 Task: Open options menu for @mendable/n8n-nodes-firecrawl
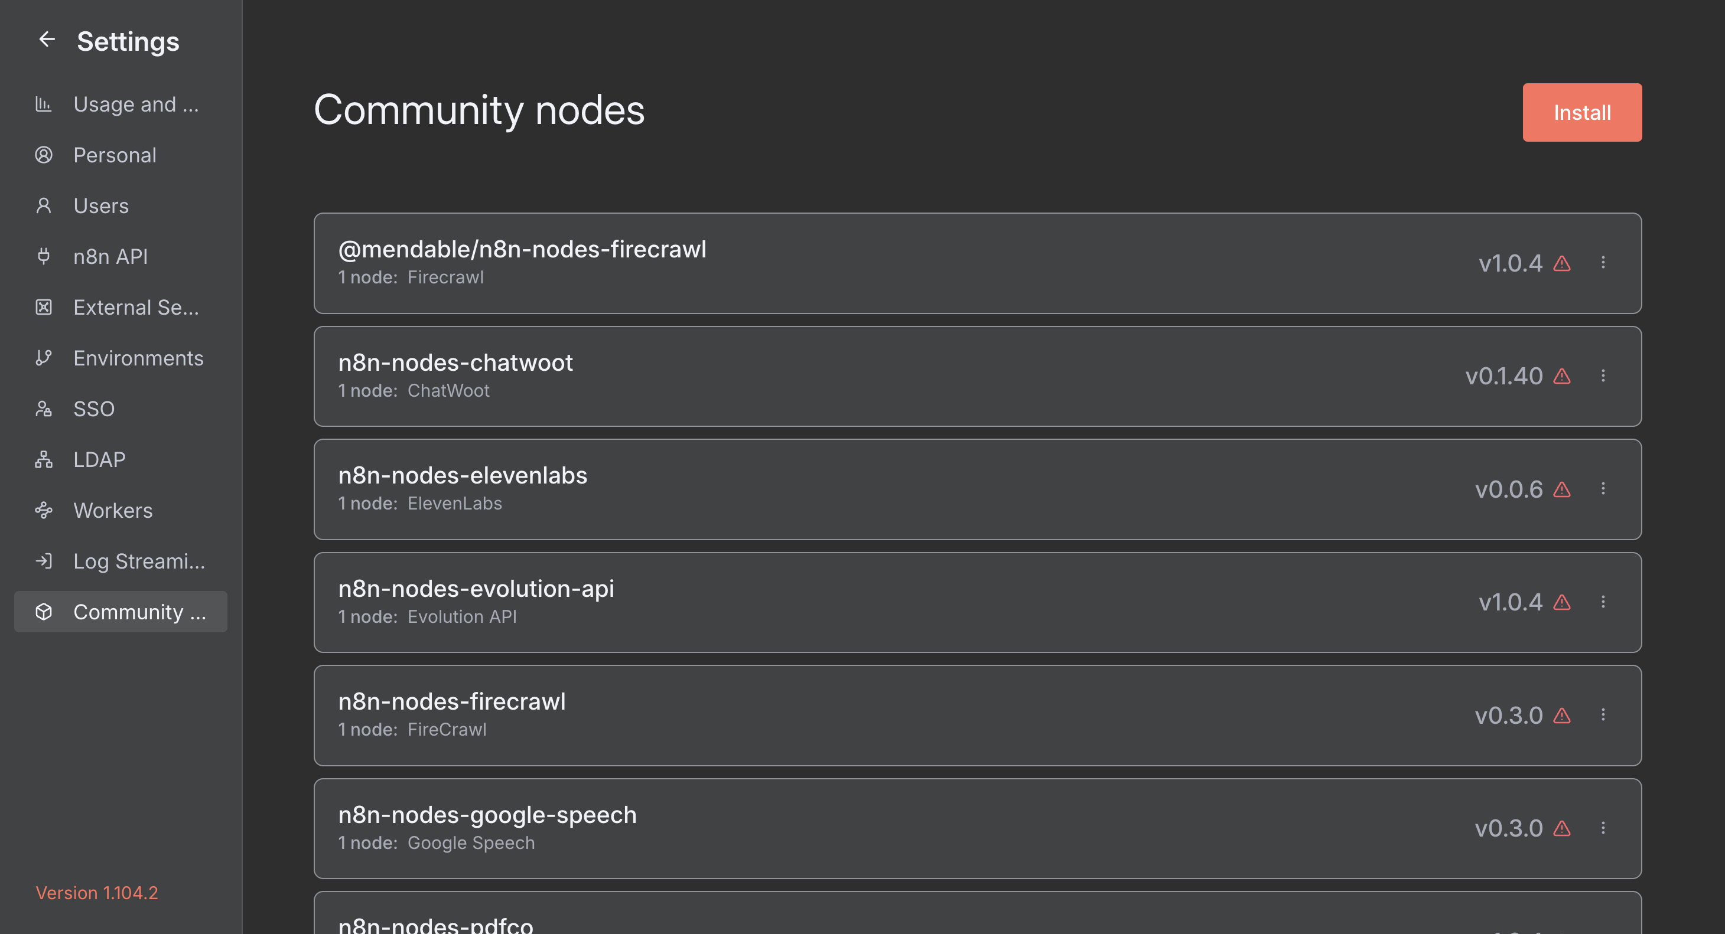[x=1603, y=263]
